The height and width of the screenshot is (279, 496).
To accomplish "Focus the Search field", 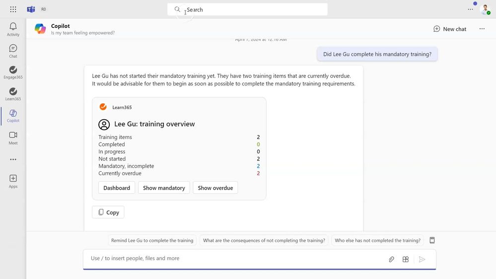I will coord(247,9).
